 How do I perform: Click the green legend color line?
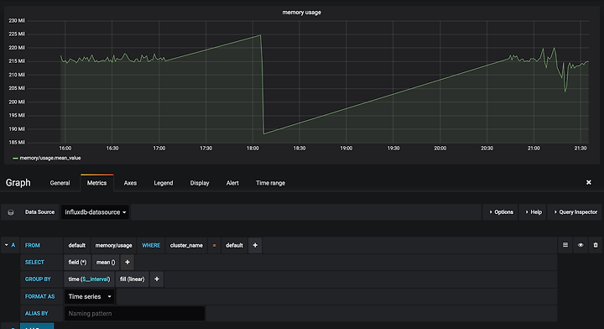tap(15, 159)
